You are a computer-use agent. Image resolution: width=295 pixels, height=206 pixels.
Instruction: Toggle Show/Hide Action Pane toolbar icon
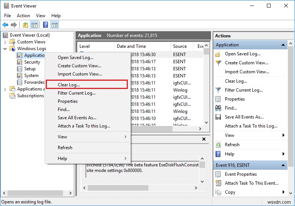[55, 25]
